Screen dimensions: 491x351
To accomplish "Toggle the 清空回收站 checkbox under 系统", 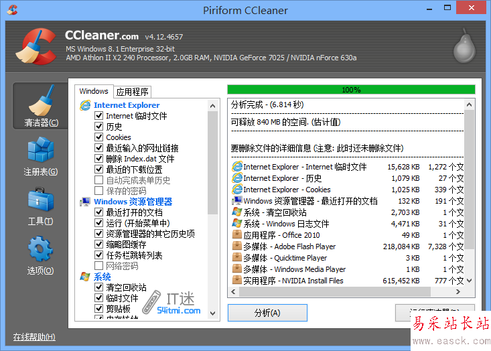I will click(99, 287).
